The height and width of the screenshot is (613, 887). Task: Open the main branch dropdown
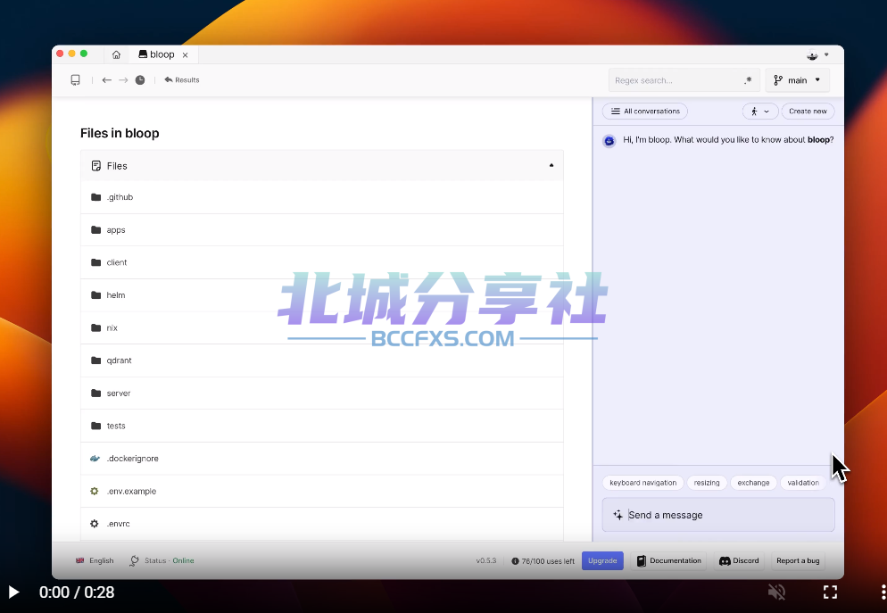pos(797,80)
